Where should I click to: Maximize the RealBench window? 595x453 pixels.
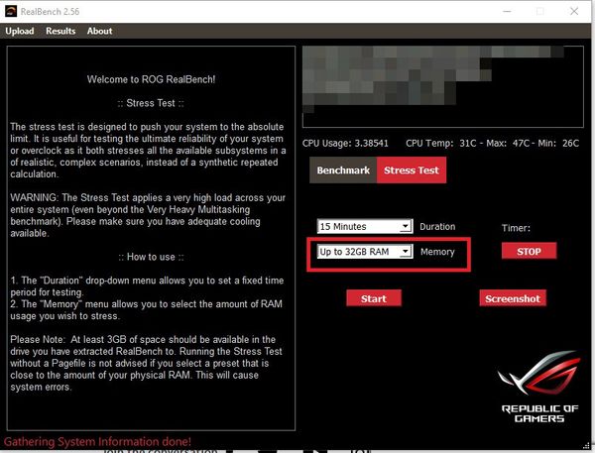(539, 11)
